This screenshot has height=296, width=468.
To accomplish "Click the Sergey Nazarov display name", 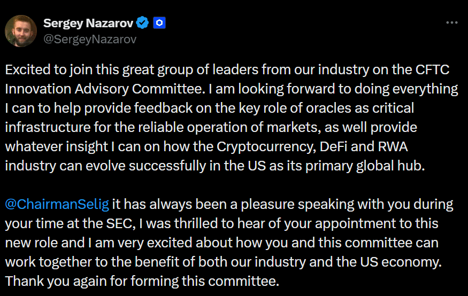I will (x=89, y=23).
